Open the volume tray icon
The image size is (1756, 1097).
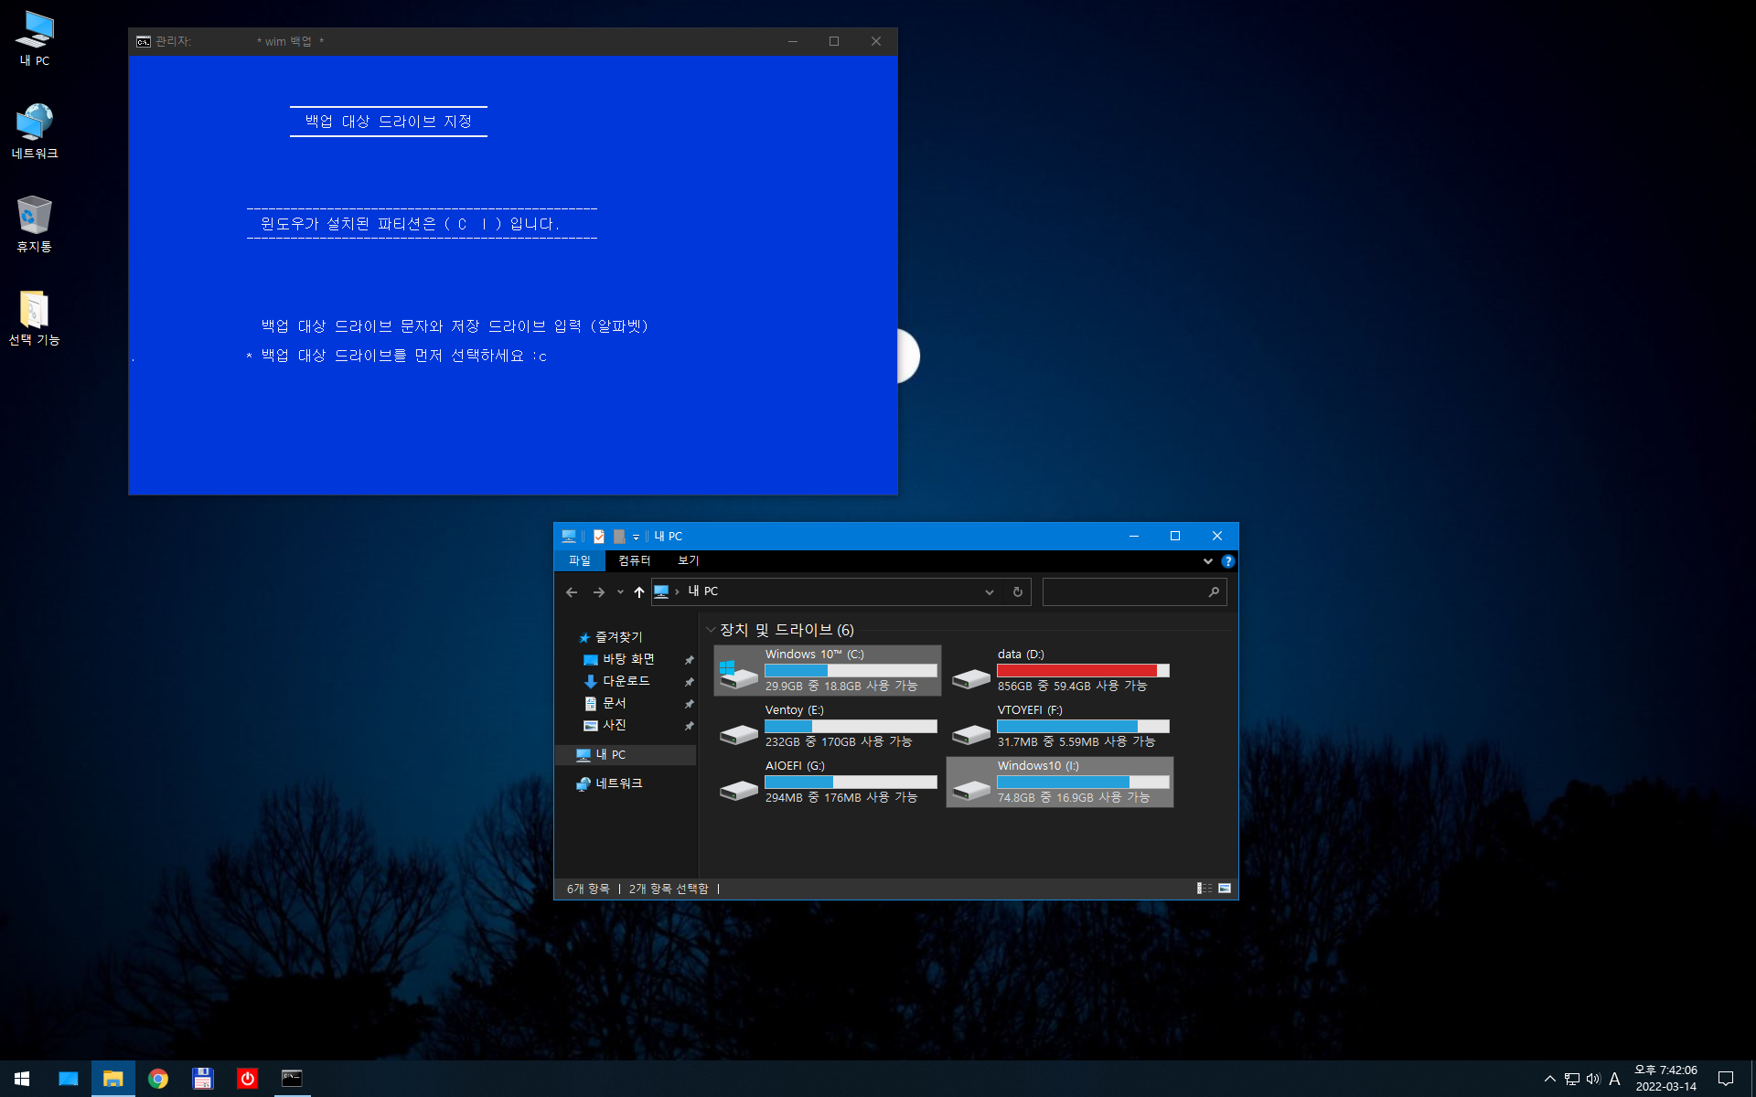1593,1079
